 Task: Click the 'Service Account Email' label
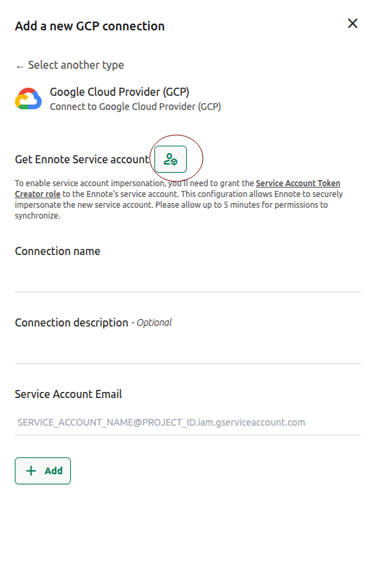pyautogui.click(x=68, y=394)
